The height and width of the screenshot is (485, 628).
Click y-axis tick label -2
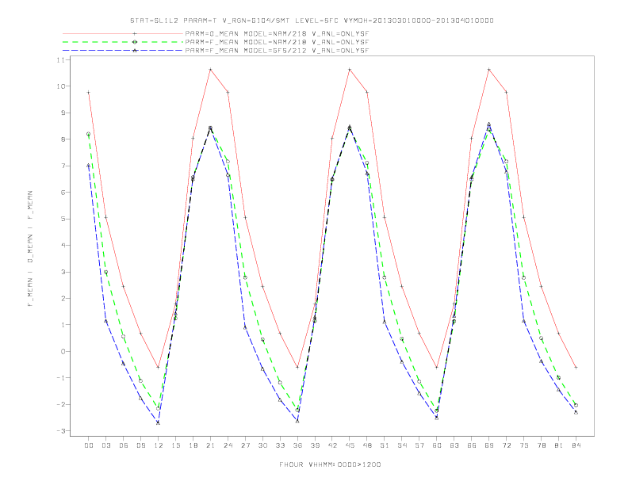tap(60, 404)
